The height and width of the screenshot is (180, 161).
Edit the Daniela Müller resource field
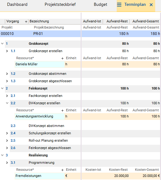(x=40, y=64)
